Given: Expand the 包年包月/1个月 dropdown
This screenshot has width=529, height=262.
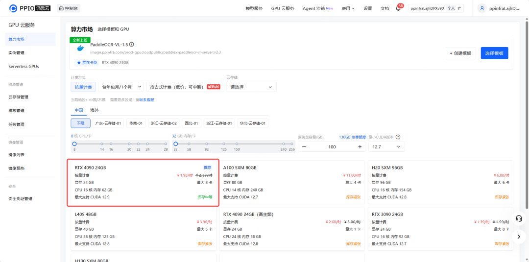Looking at the screenshot, I should (x=120, y=87).
